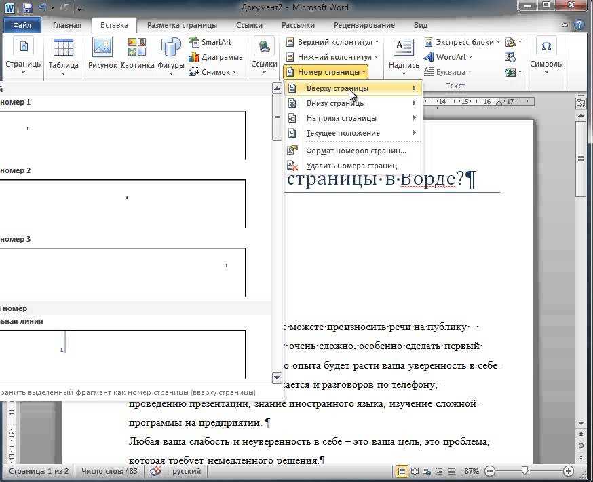The width and height of the screenshot is (593, 482).
Task: Open the Таблица insert table dropdown
Action: pos(64,57)
